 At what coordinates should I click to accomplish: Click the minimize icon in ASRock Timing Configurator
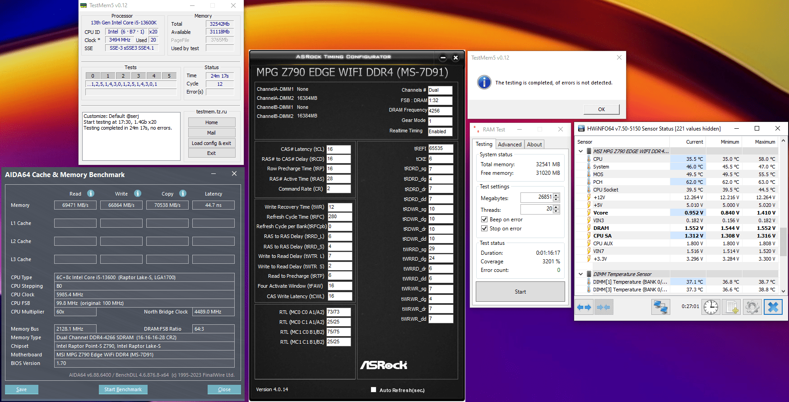443,57
